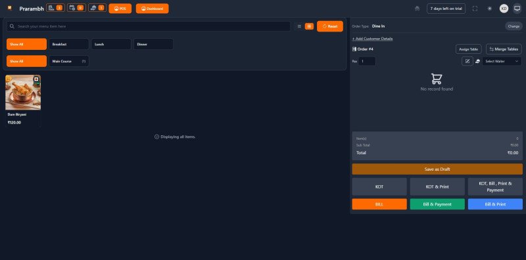Image resolution: width=526 pixels, height=260 pixels.
Task: Click 7 days left on trial
Action: tap(446, 9)
